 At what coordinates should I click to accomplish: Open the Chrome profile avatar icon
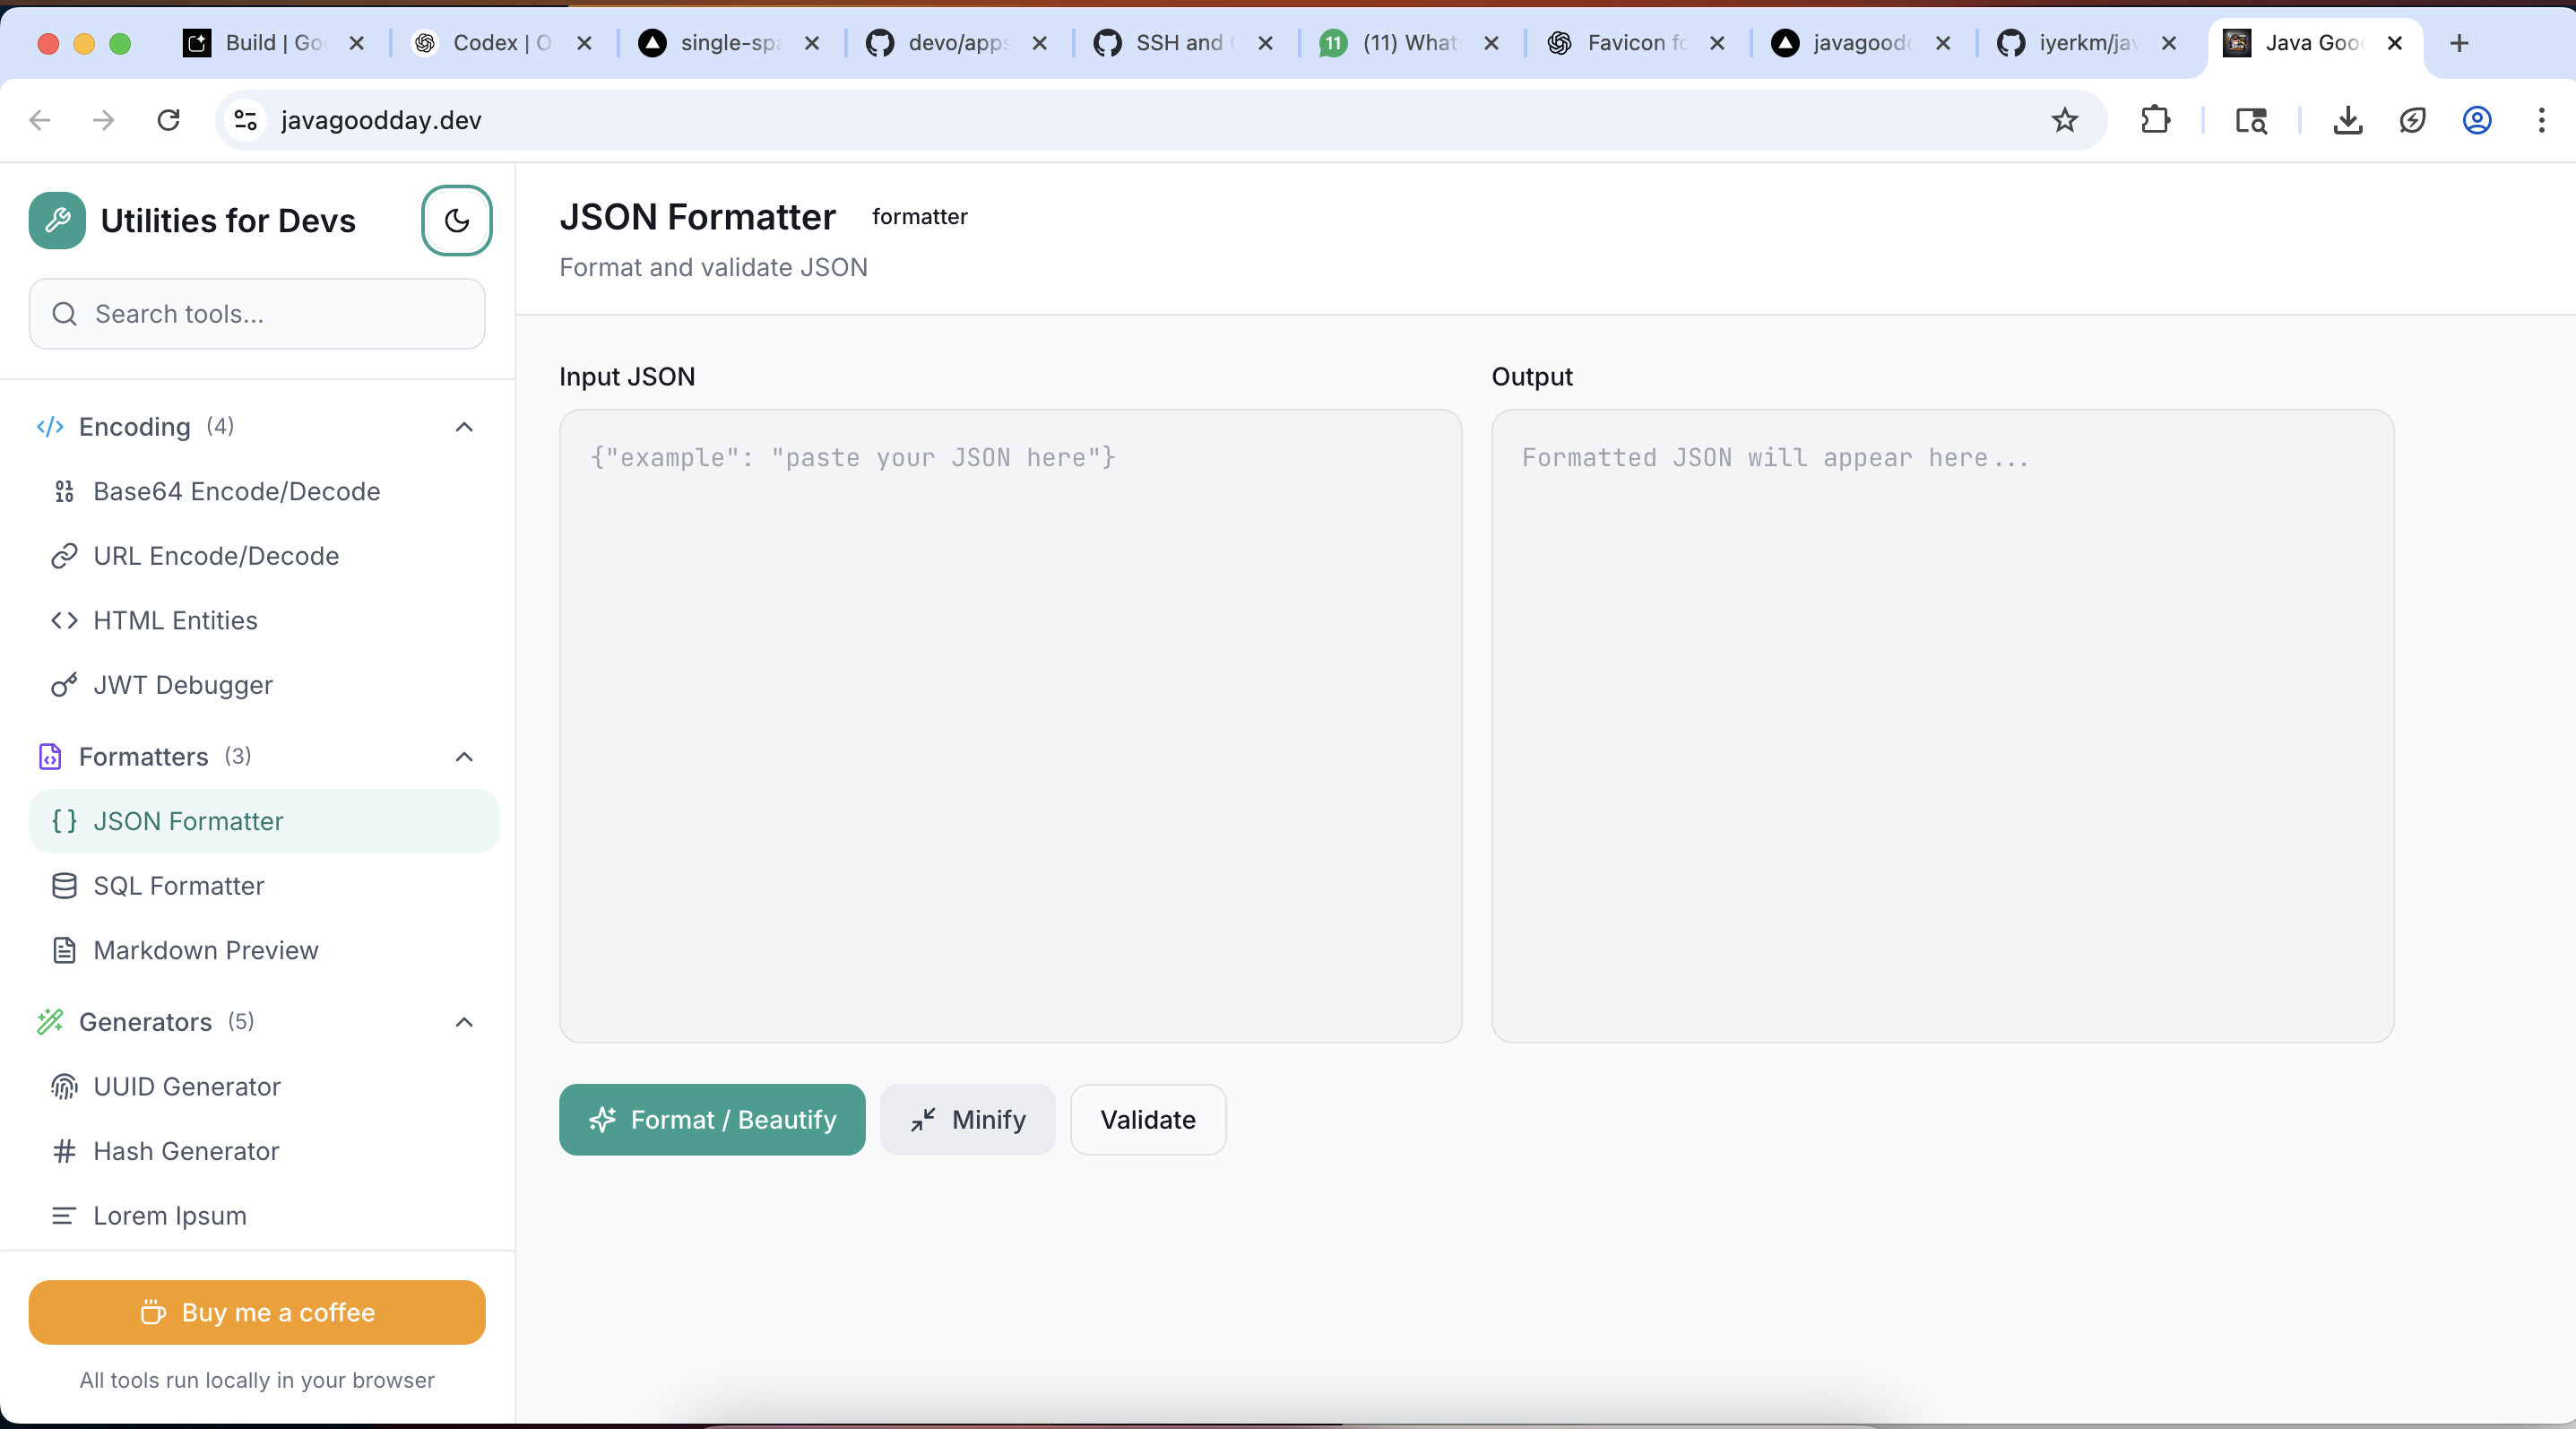pos(2476,120)
